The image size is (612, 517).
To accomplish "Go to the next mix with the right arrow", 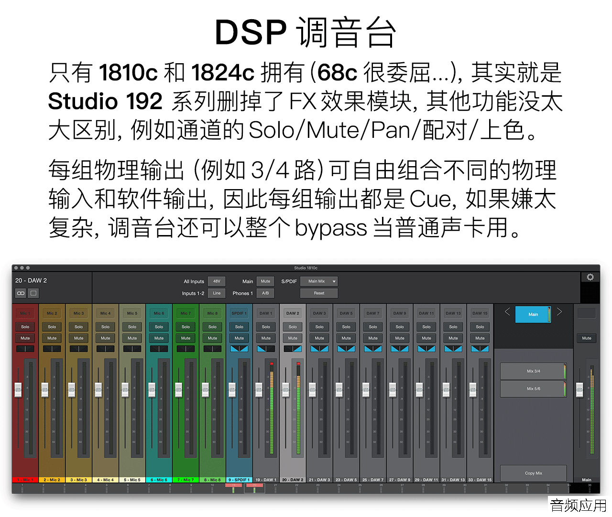I will (559, 312).
